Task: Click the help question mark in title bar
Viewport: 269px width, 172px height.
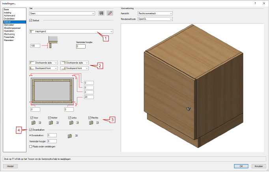Action: pos(255,3)
